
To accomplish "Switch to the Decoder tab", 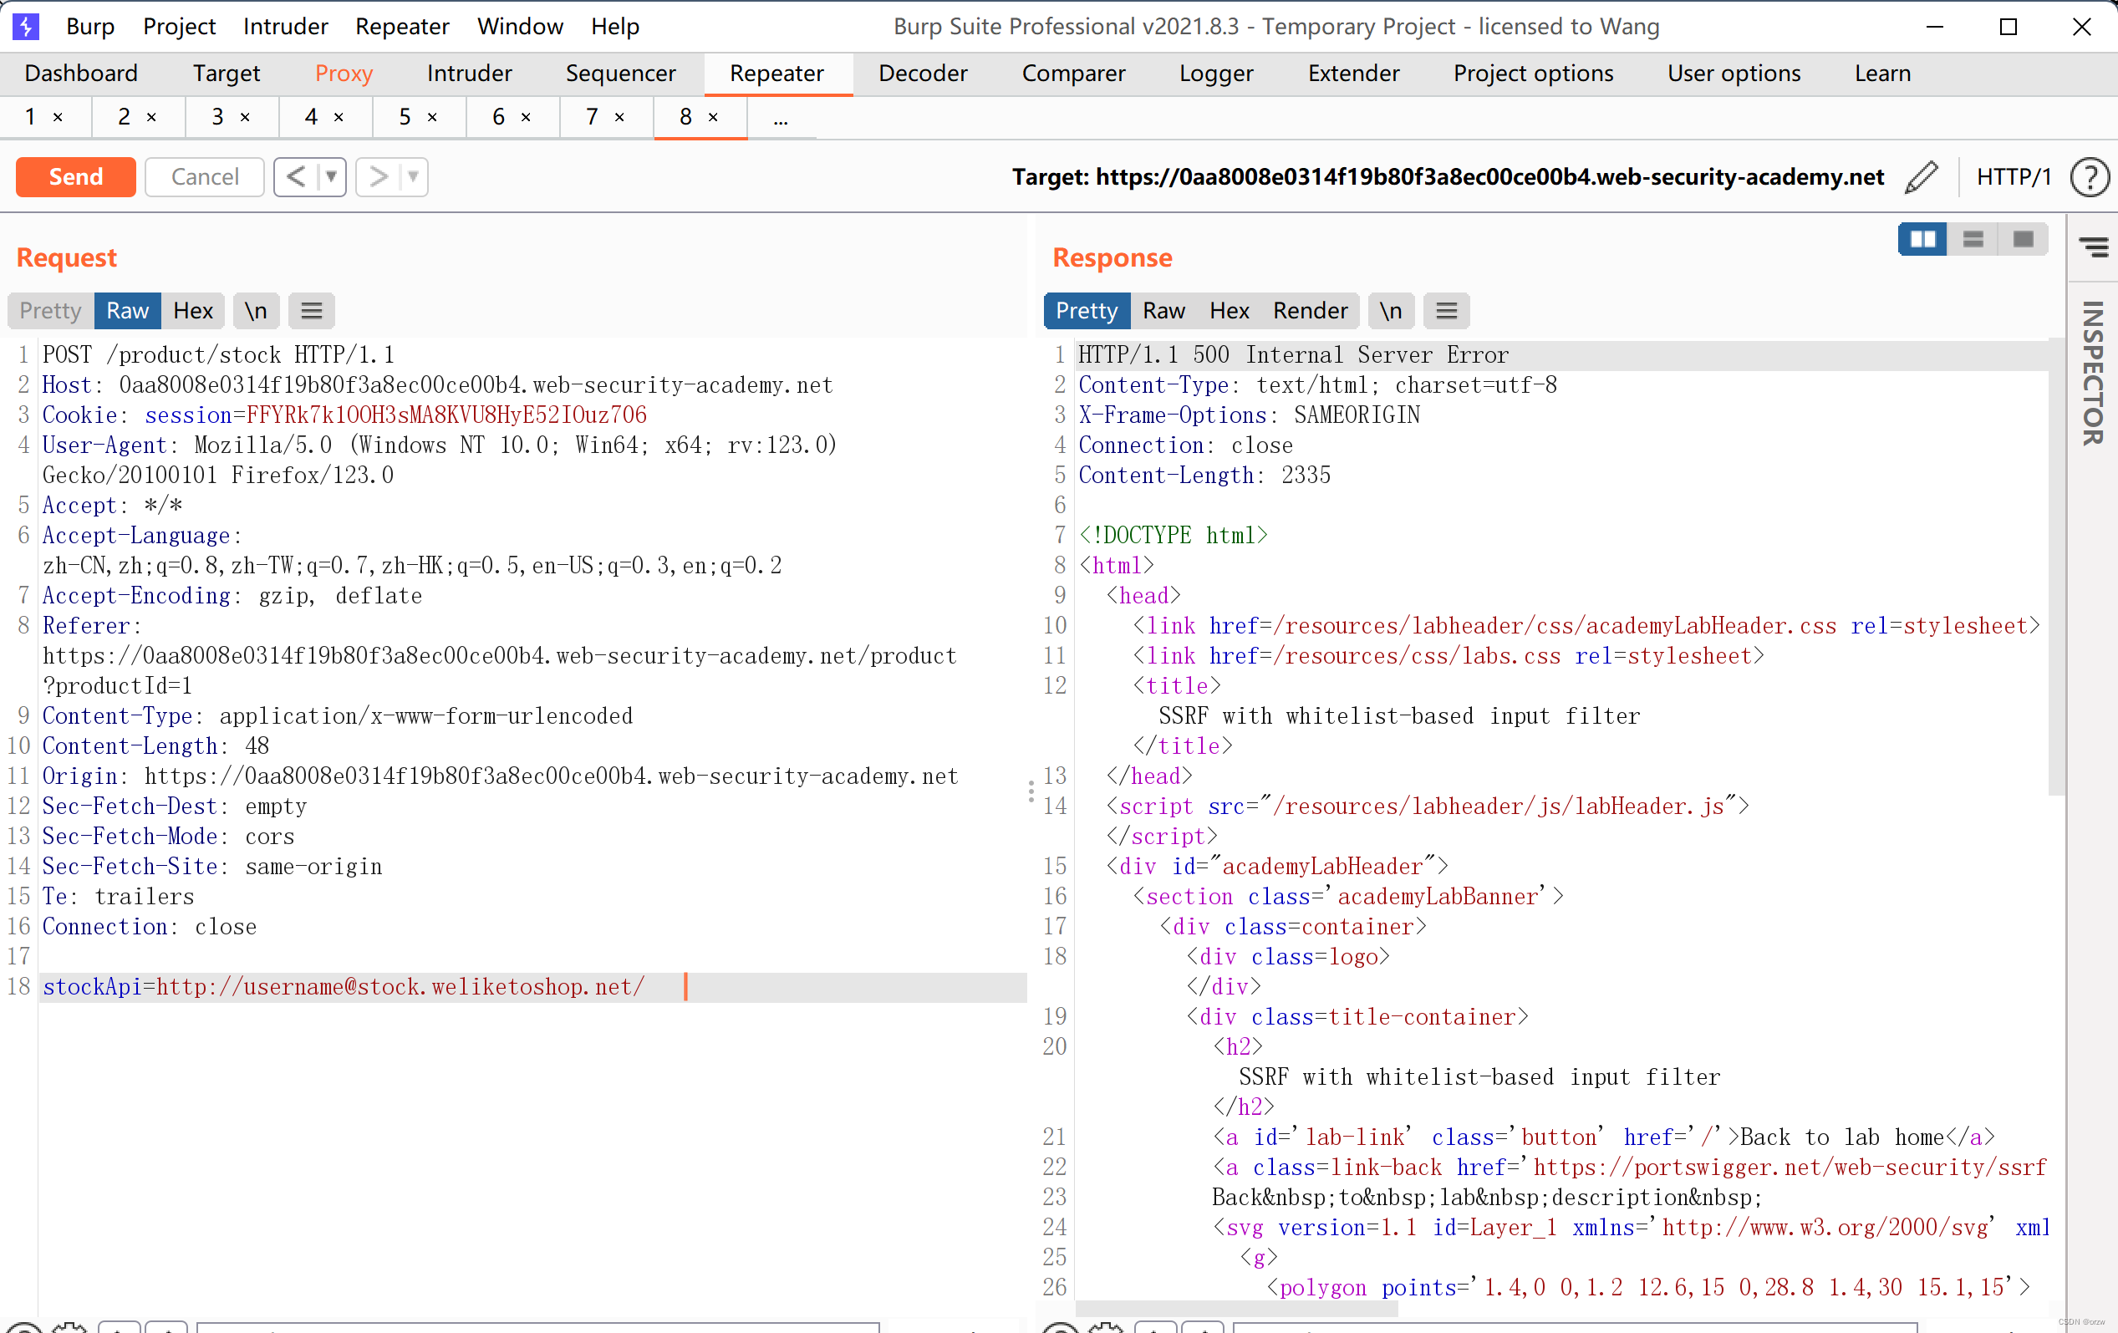I will tap(922, 73).
